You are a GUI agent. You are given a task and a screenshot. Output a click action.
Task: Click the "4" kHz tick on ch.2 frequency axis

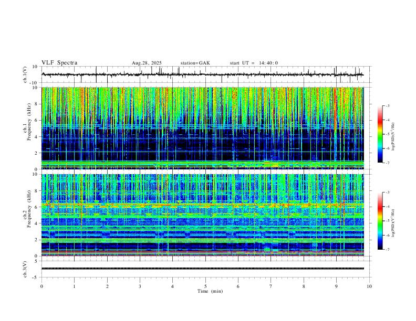tap(36, 223)
